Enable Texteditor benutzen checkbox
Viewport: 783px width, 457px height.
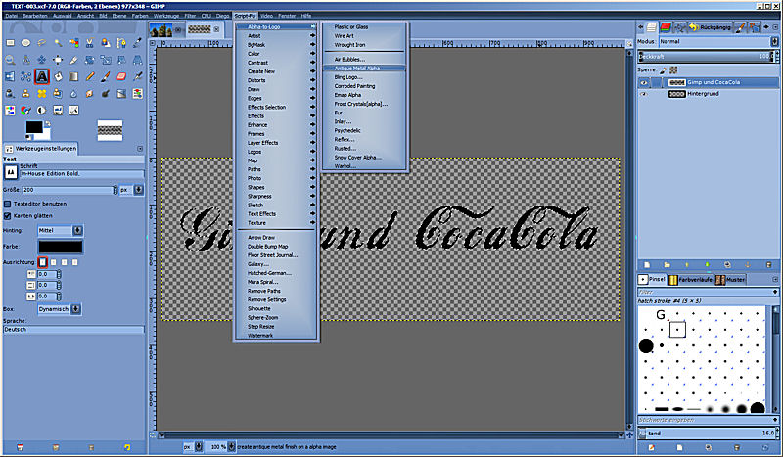tap(8, 204)
